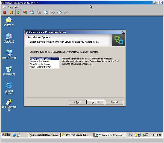Click the Next button

(x=95, y=102)
